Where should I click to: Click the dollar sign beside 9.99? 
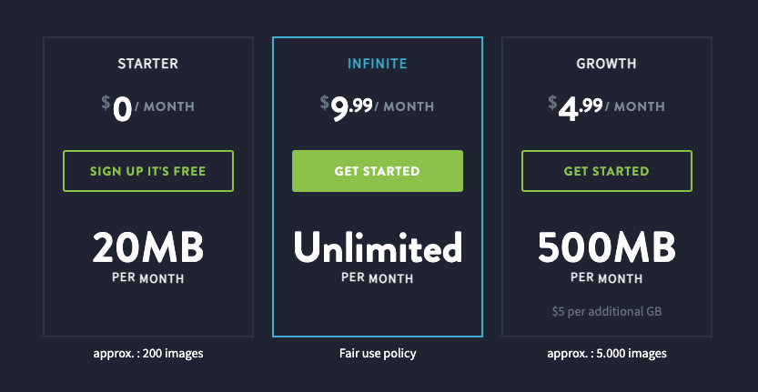click(324, 102)
